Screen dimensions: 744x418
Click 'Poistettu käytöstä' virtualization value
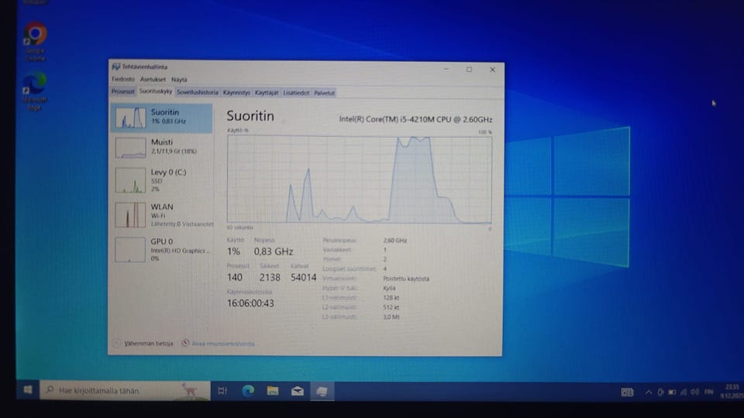(406, 279)
